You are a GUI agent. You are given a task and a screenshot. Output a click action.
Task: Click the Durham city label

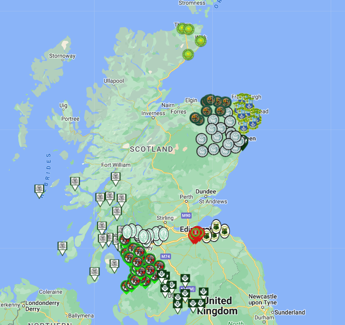tap(264, 317)
